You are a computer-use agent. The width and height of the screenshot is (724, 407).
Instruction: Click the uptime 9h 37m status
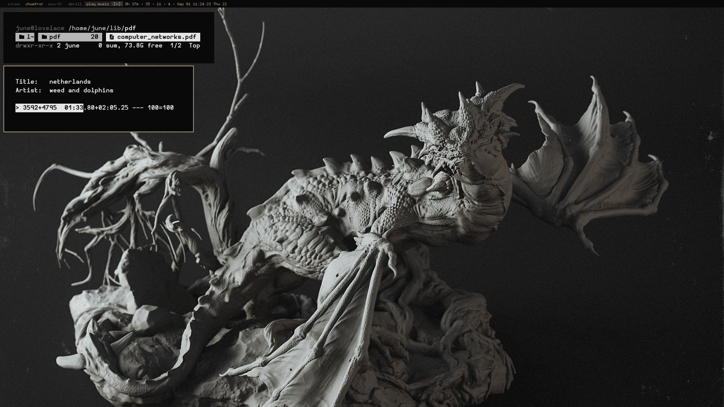[x=132, y=4]
